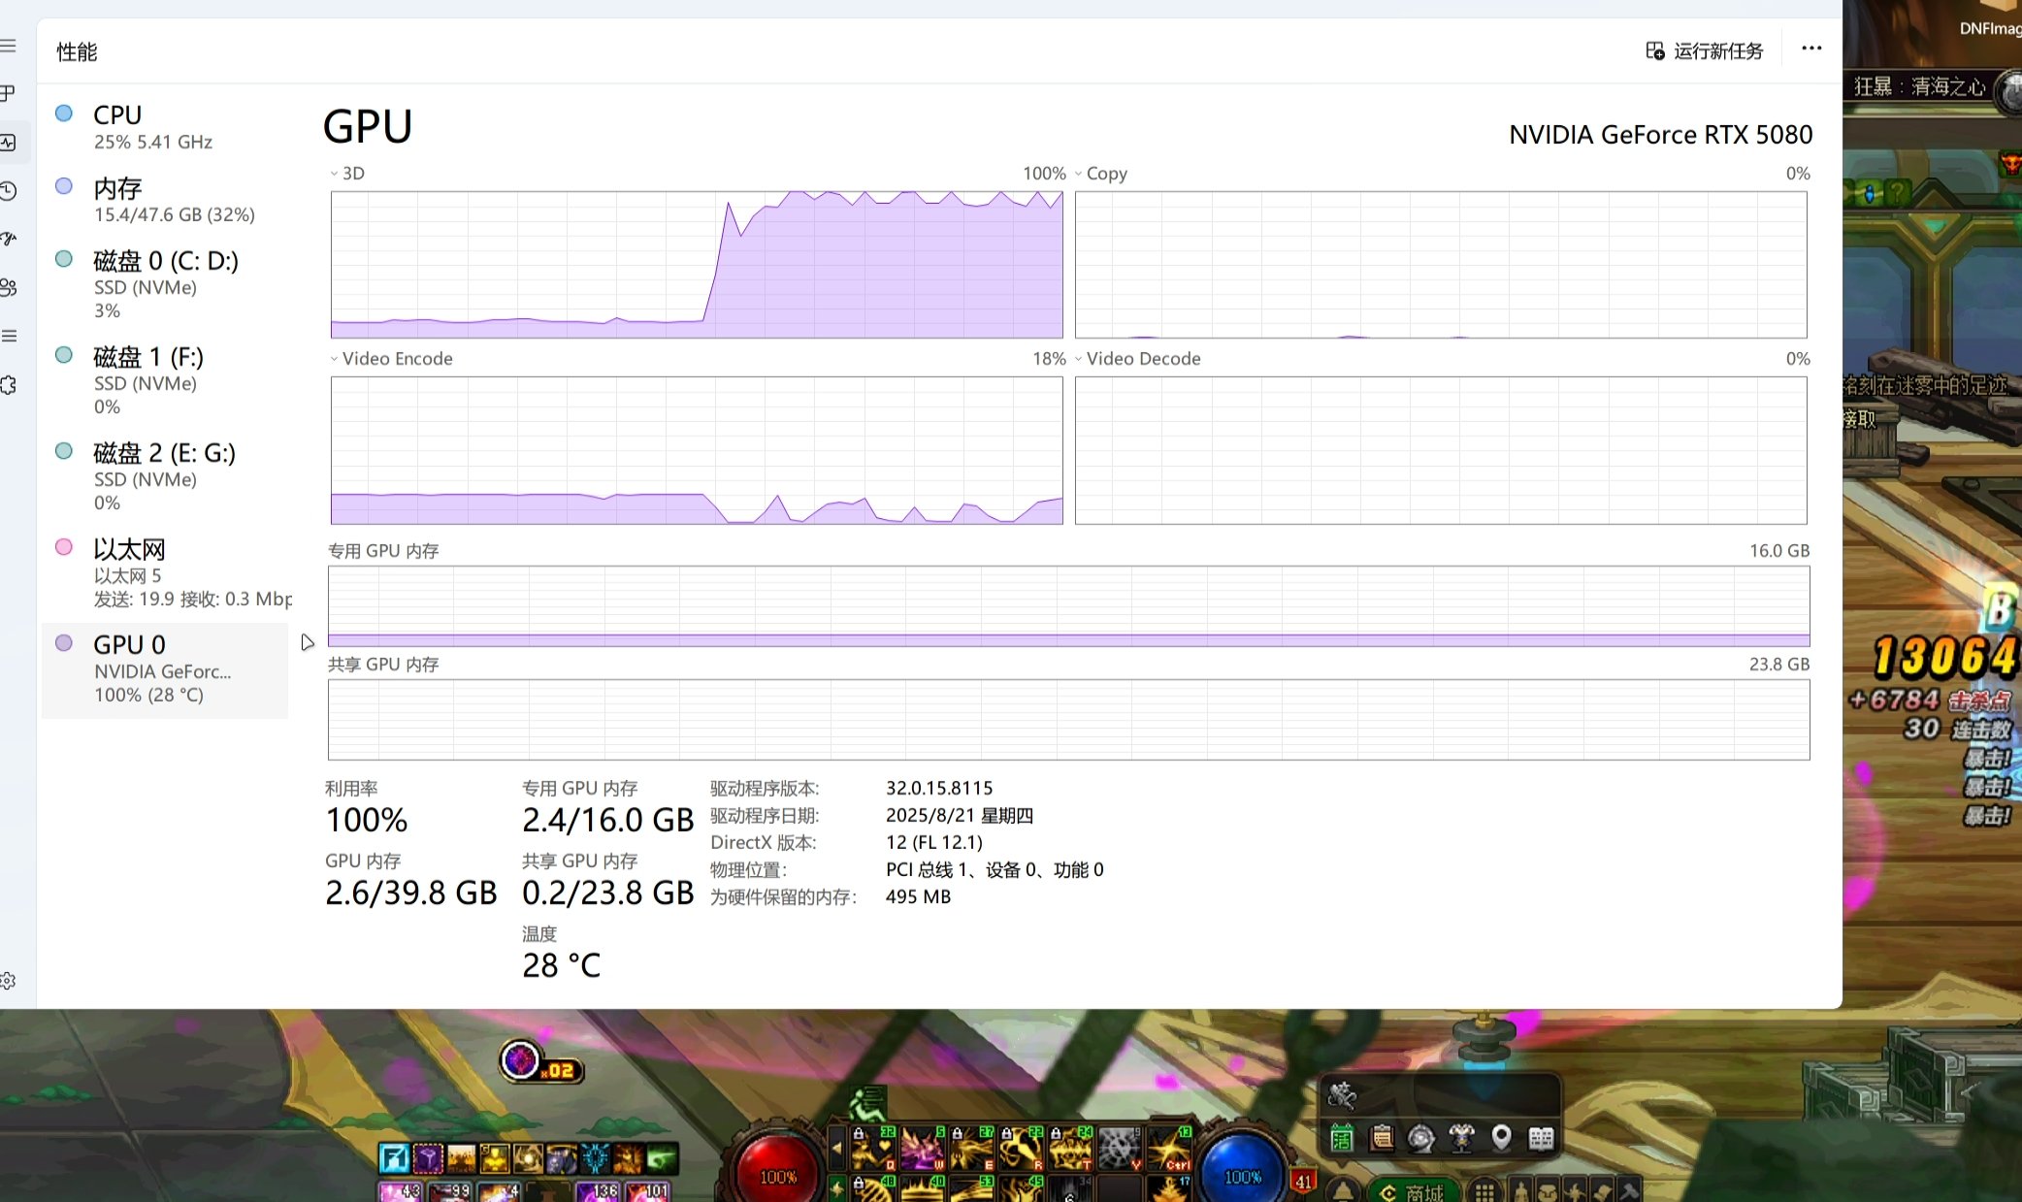The height and width of the screenshot is (1202, 2022).
Task: Open the Services puzzle icon
Action: 9,385
